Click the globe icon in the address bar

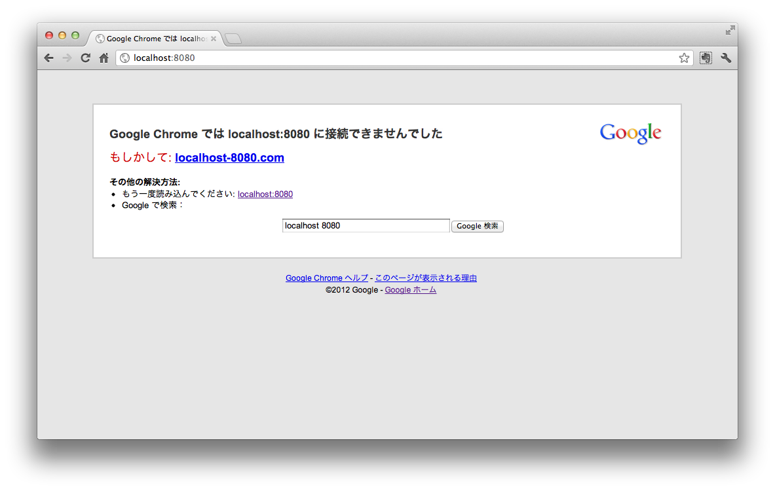(125, 58)
